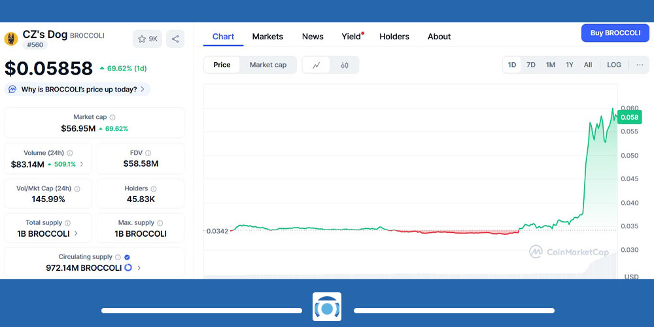Click the 1B BROCCOLI max supply value
654x327 pixels.
coord(141,233)
